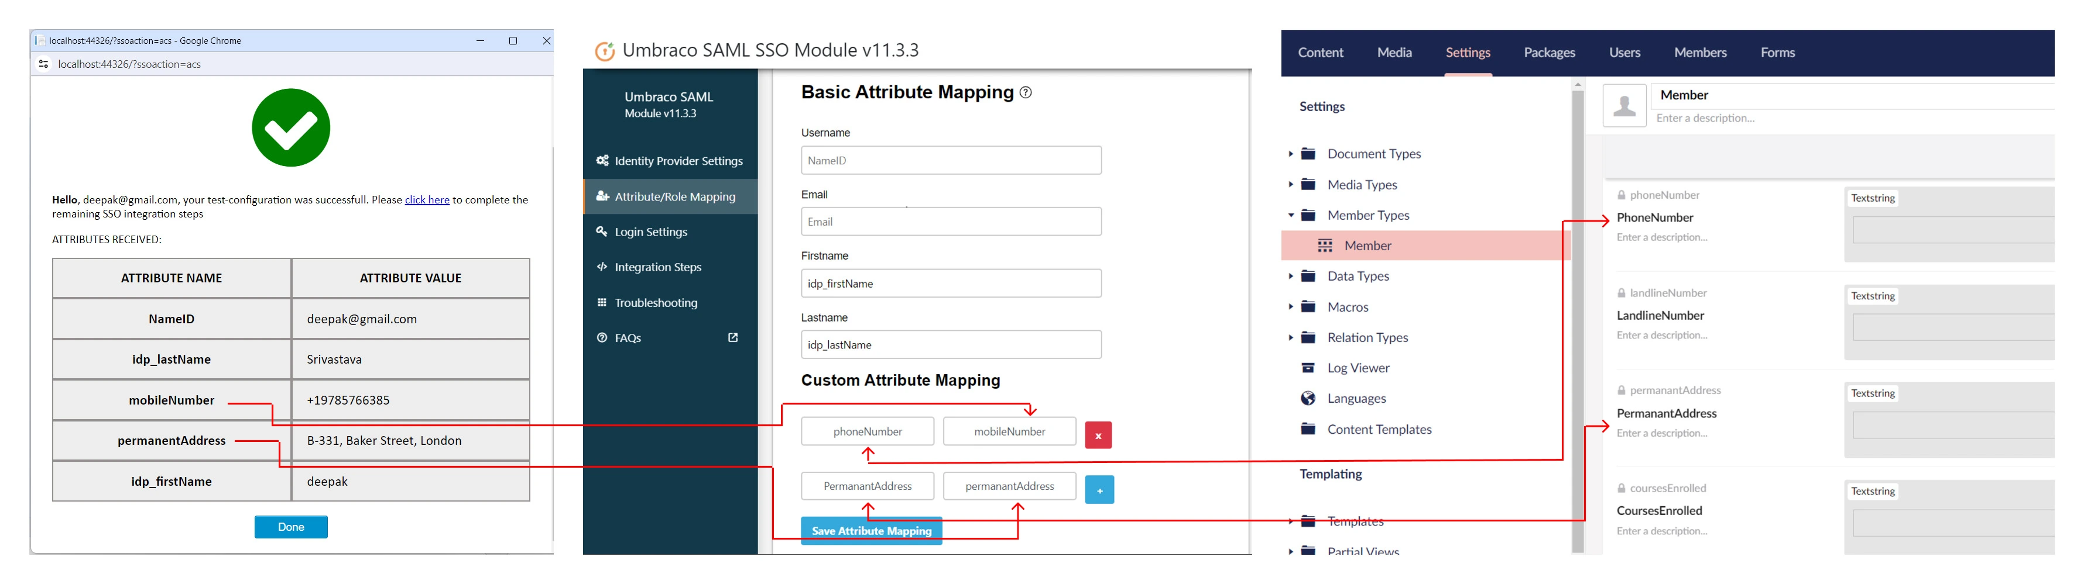Click the Data Types folder icon
The height and width of the screenshot is (584, 2084).
point(1307,277)
